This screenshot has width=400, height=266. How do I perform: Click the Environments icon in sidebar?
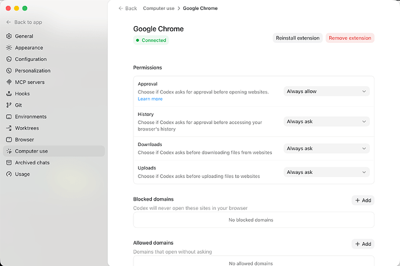(x=9, y=116)
